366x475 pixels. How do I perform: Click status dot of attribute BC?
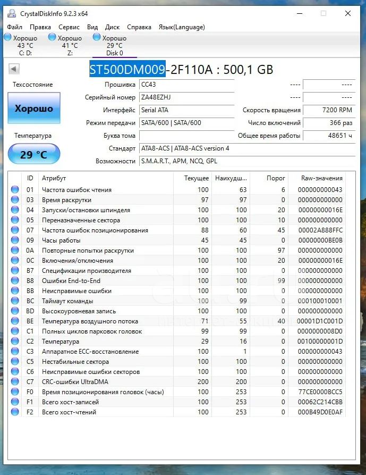(15, 301)
